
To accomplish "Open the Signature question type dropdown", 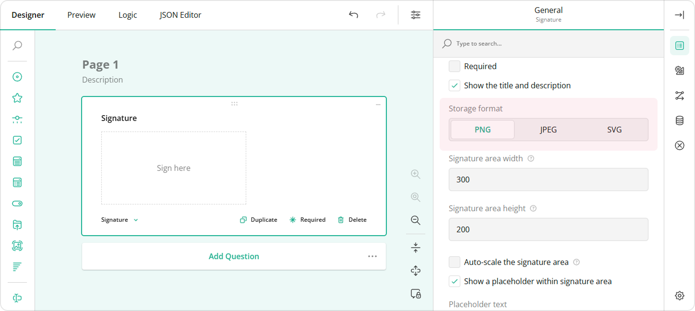I will (119, 219).
